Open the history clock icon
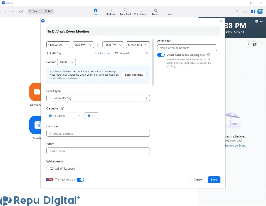266x206 pixels. [21, 11]
